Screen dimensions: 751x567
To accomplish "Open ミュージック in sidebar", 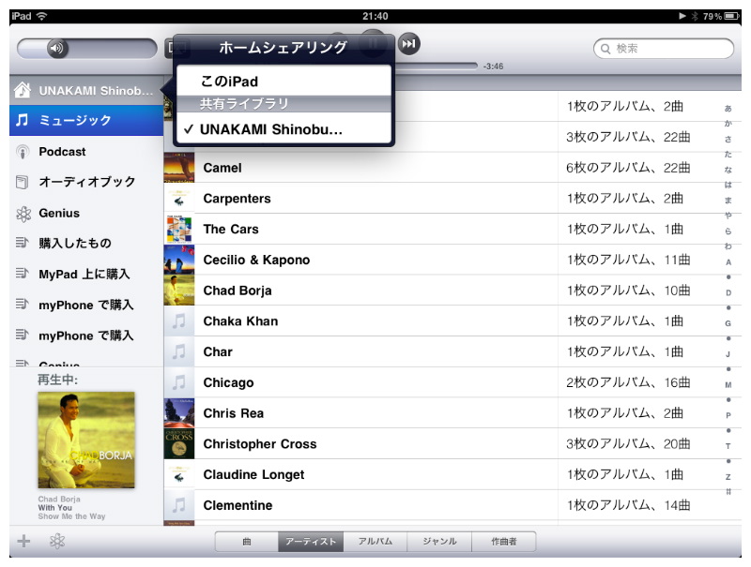I will click(x=86, y=120).
